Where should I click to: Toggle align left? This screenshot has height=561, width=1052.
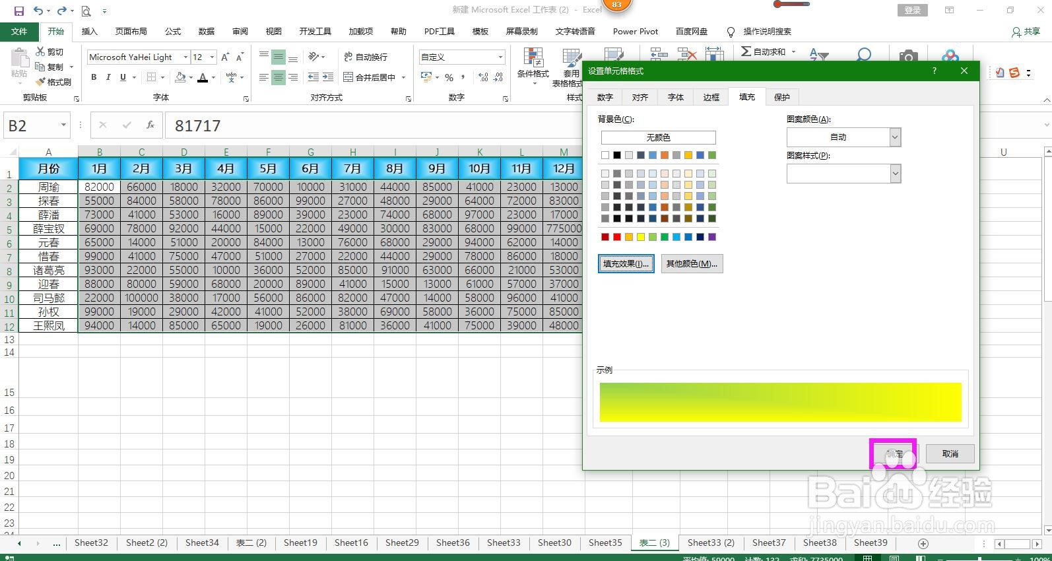pos(264,77)
